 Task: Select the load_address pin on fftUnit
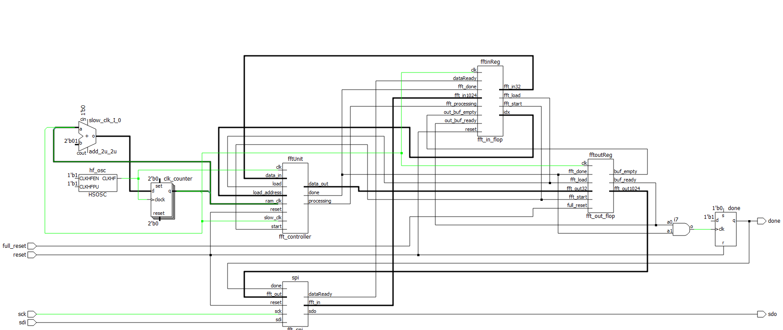point(267,192)
